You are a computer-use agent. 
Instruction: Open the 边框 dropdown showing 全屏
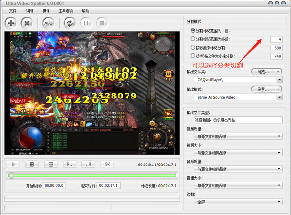pyautogui.click(x=238, y=202)
